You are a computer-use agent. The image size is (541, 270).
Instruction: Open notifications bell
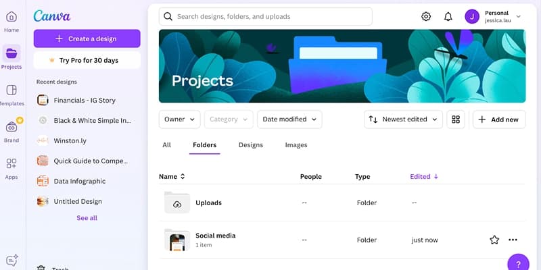click(x=448, y=16)
